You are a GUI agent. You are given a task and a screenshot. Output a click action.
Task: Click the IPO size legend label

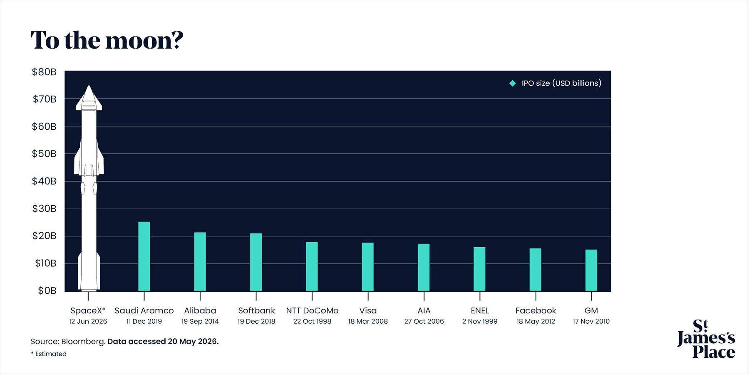click(561, 84)
